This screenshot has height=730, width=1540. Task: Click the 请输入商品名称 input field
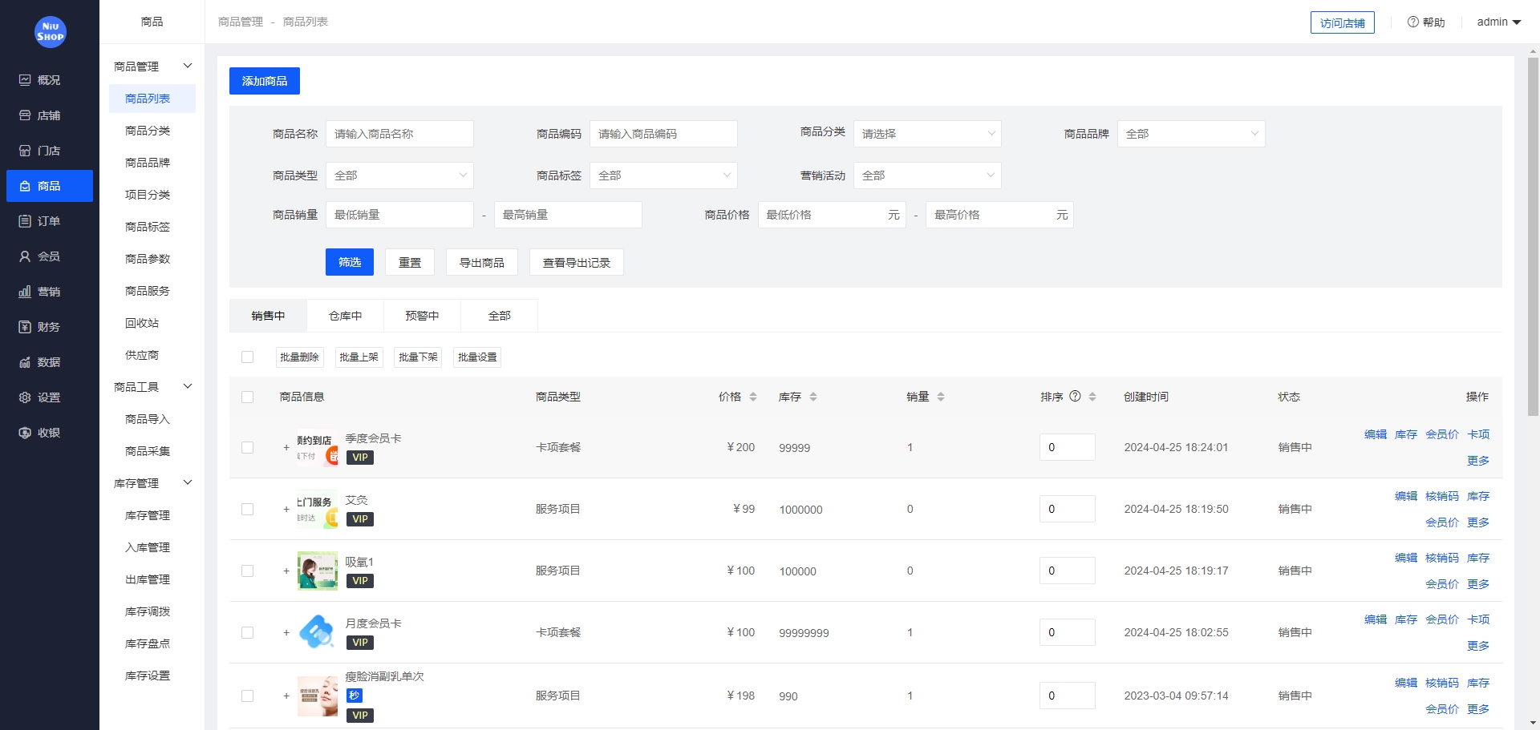tap(399, 134)
